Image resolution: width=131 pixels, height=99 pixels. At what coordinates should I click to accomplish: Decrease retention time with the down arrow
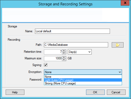(x=64, y=53)
